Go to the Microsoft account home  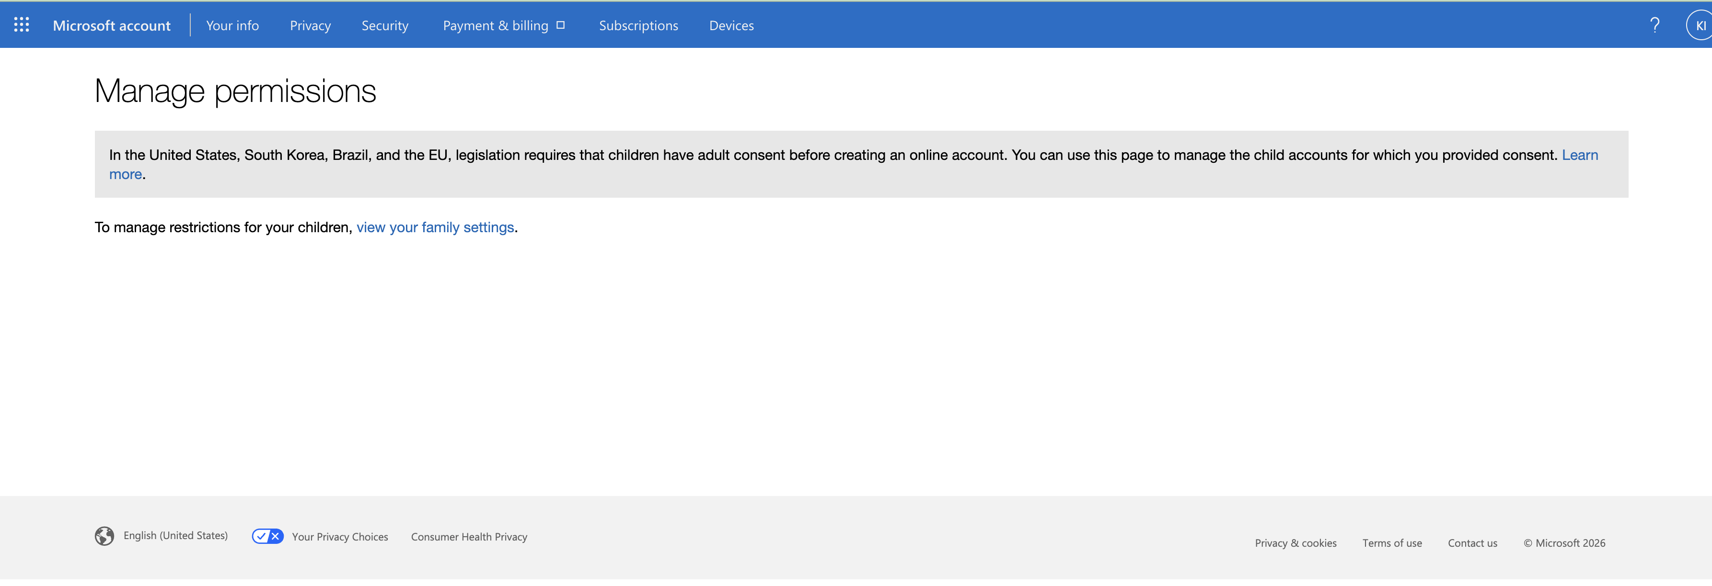pyautogui.click(x=112, y=25)
